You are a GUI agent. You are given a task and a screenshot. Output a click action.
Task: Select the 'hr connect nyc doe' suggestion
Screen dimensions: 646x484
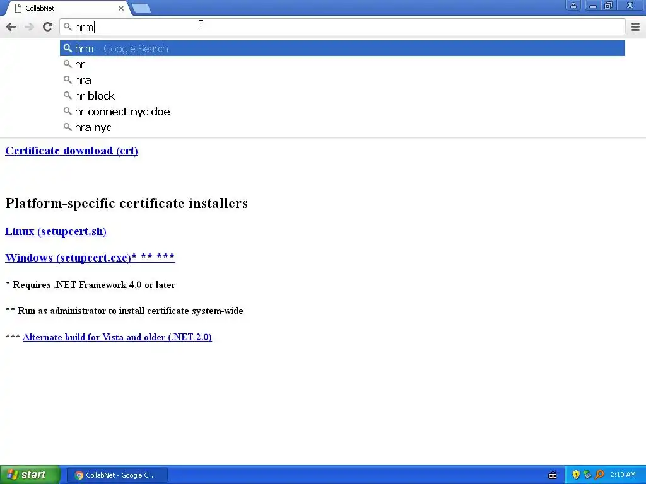point(343,112)
